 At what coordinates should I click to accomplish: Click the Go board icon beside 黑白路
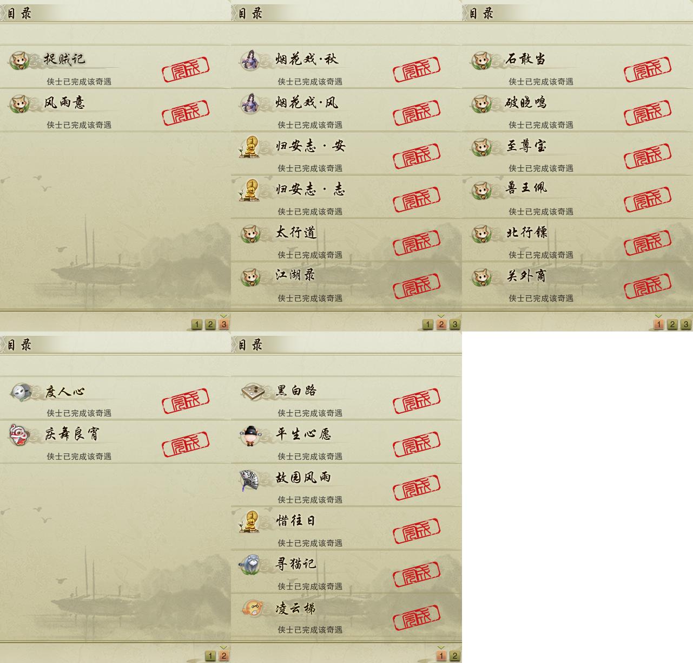pos(251,391)
